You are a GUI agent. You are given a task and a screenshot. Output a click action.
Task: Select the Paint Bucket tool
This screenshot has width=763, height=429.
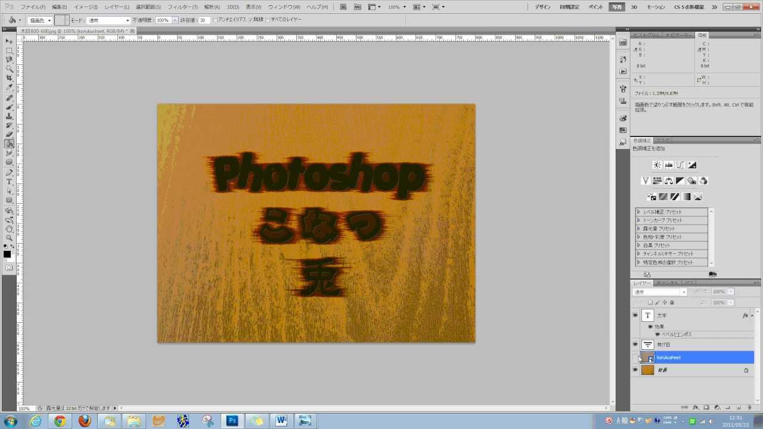click(x=10, y=144)
